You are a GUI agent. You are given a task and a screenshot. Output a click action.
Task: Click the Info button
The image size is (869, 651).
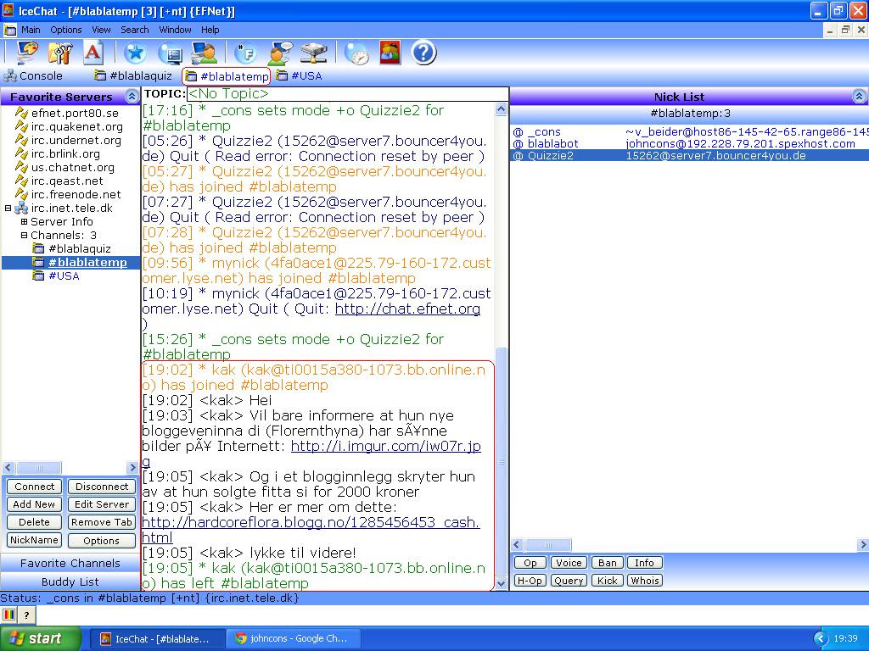[x=645, y=563]
